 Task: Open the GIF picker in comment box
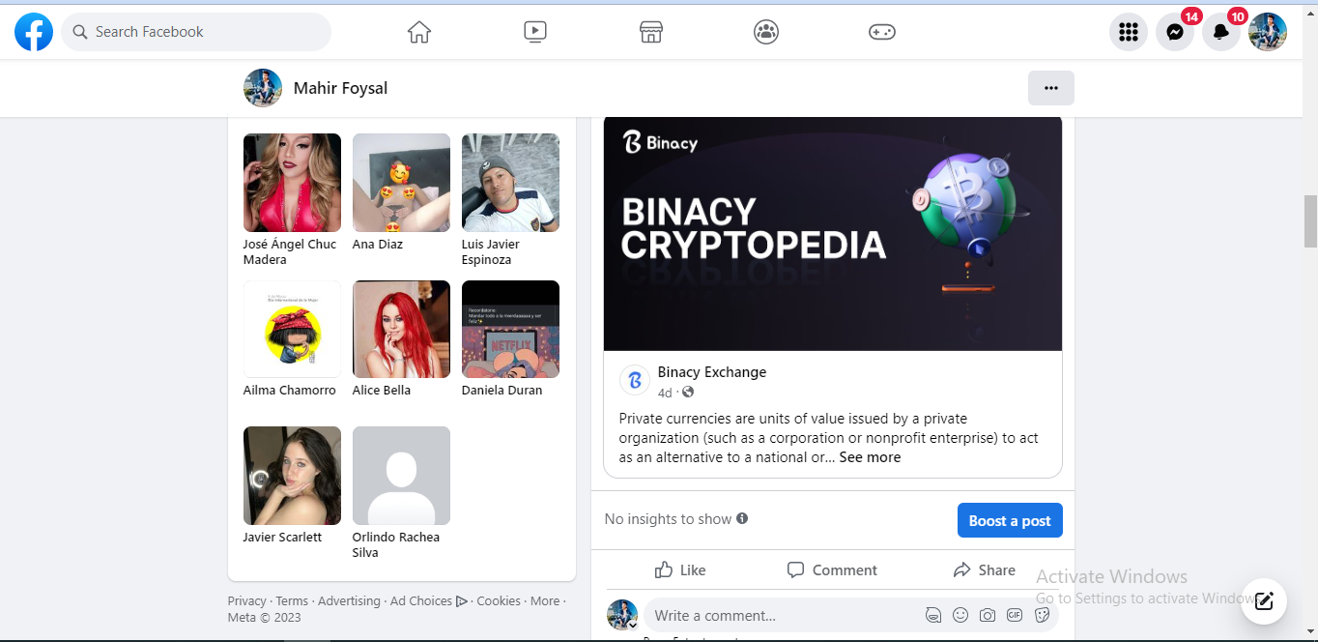click(1015, 615)
